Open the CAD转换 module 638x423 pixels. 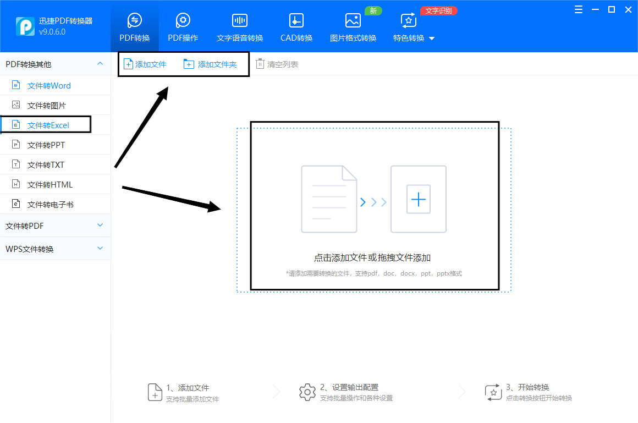point(296,26)
